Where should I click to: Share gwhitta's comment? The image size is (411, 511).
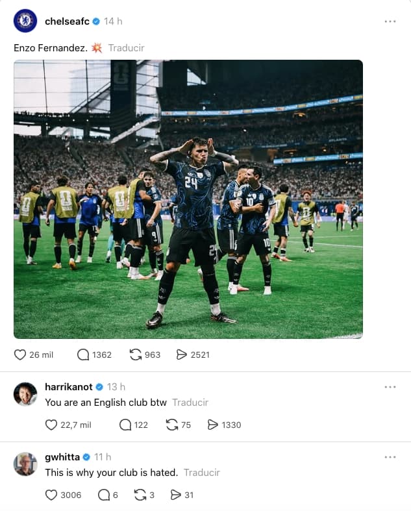176,495
